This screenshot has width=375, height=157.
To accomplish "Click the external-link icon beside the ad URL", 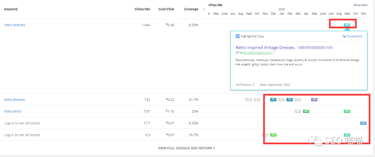I will [x=237, y=53].
